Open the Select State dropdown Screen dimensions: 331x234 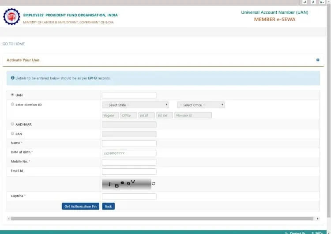coord(135,105)
